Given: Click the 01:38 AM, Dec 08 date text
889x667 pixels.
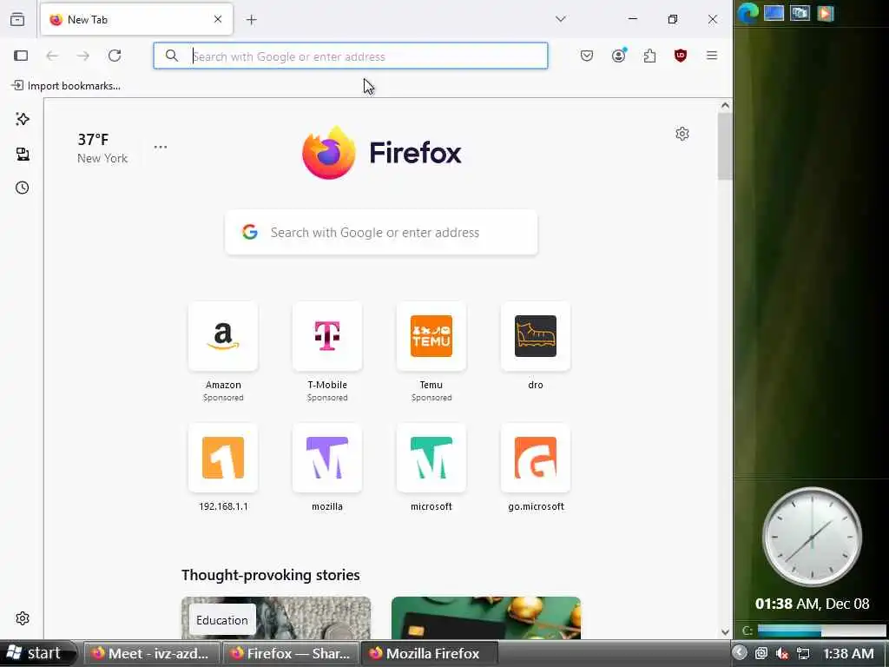Looking at the screenshot, I should coord(812,604).
